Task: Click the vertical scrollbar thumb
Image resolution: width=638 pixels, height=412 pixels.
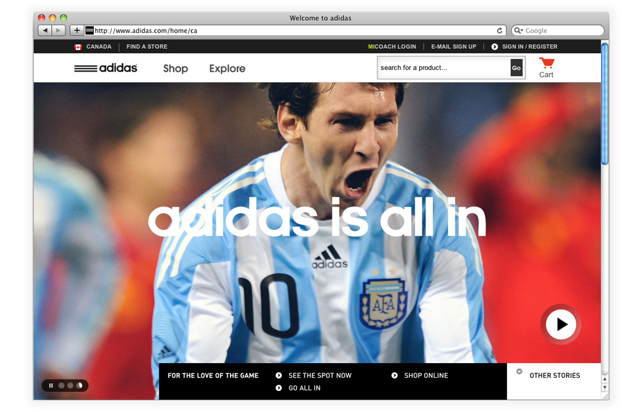Action: [x=604, y=104]
